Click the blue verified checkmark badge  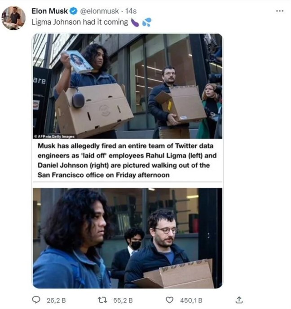coord(74,11)
